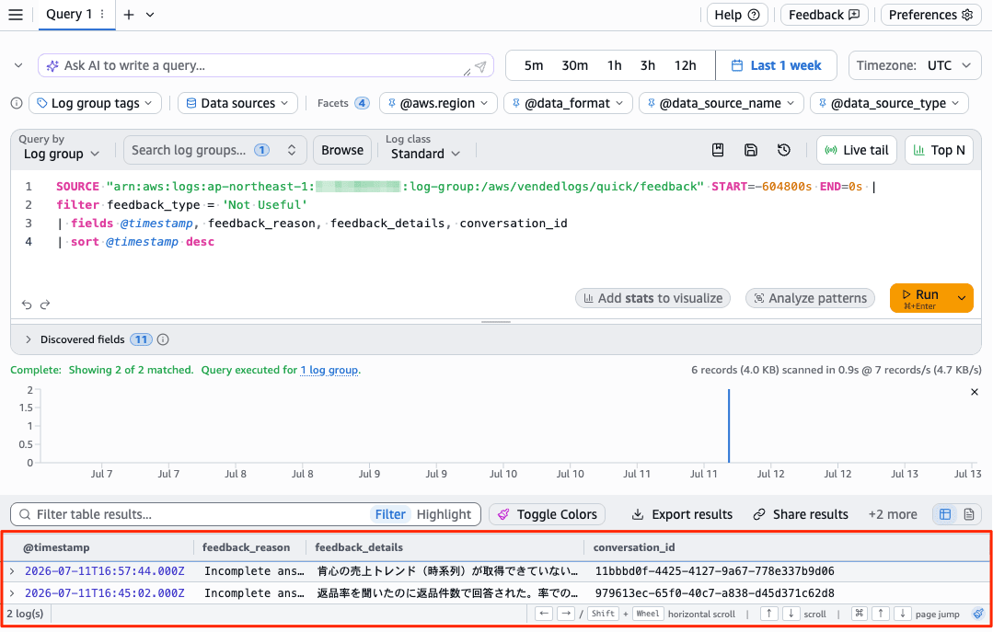Viewport: 993px width, 632px height.
Task: Select the 30m time range
Action: pos(574,66)
